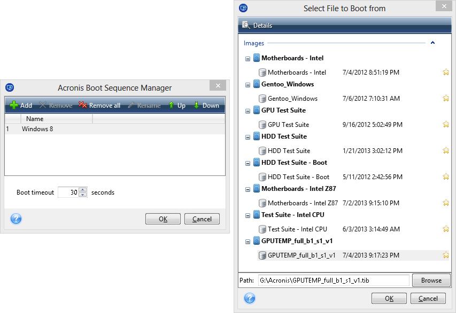
Task: Star the GPUTEMP_full_b1_s1_v1 image row
Action: coord(446,255)
